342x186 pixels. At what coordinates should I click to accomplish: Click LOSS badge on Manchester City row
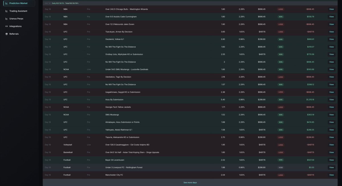281,175
